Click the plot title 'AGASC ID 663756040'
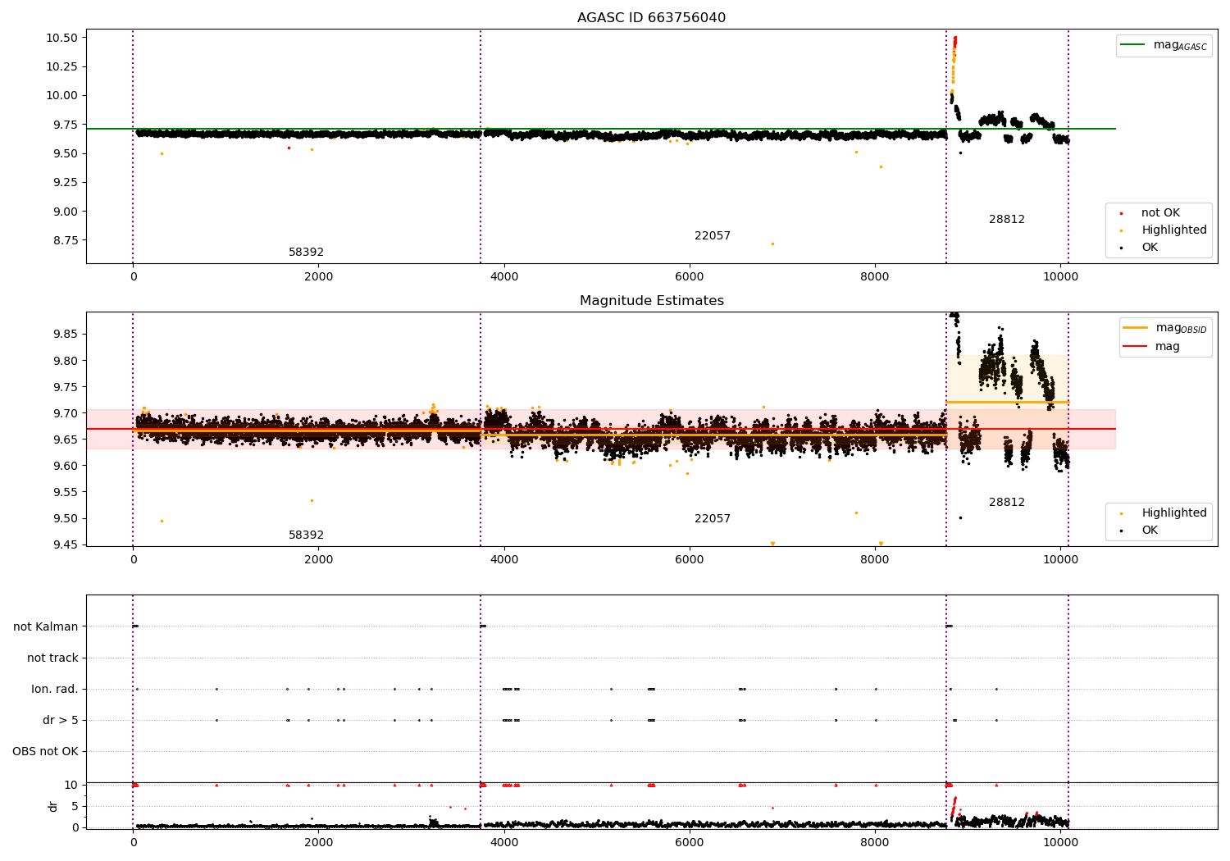This screenshot has width=1230, height=861. [651, 18]
